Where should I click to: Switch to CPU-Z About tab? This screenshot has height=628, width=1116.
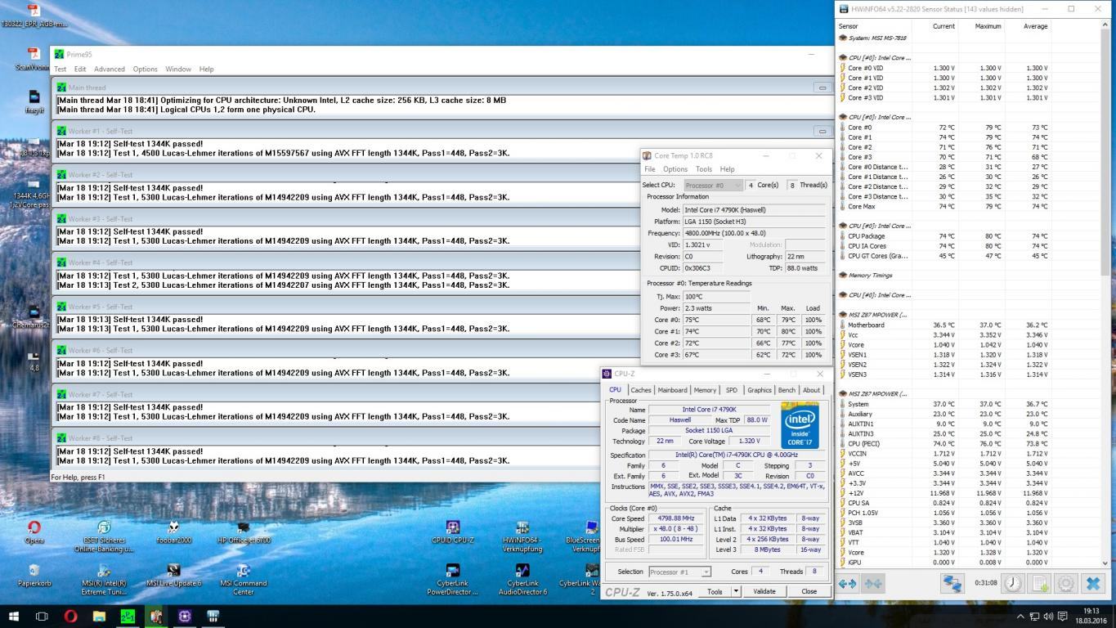click(811, 390)
